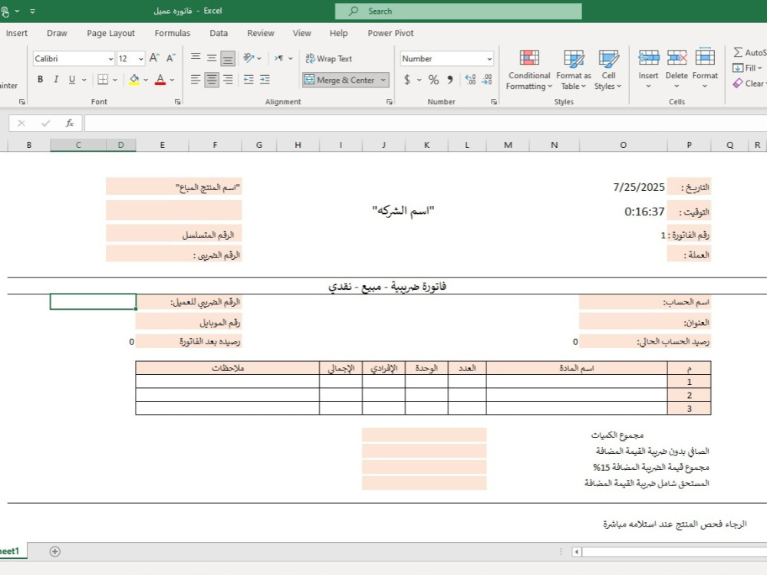Open Number format dropdown
The width and height of the screenshot is (767, 575).
click(x=489, y=59)
